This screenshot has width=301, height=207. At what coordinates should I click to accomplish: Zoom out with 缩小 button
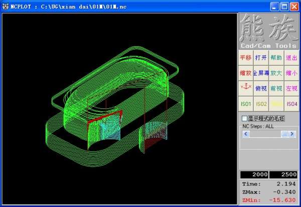[291, 73]
